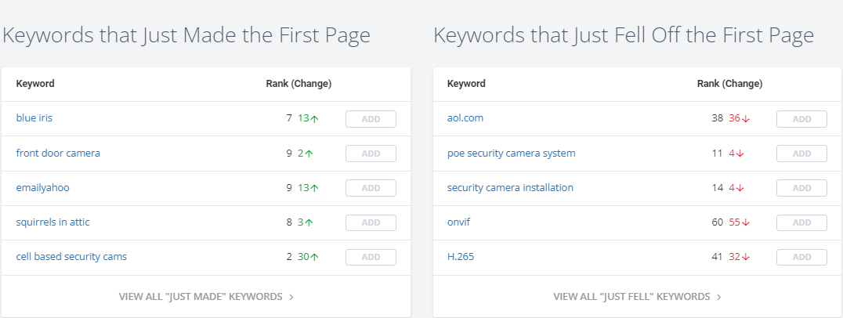Add H.265 keyword with ADD button
This screenshot has height=318, width=843.
pyautogui.click(x=801, y=257)
